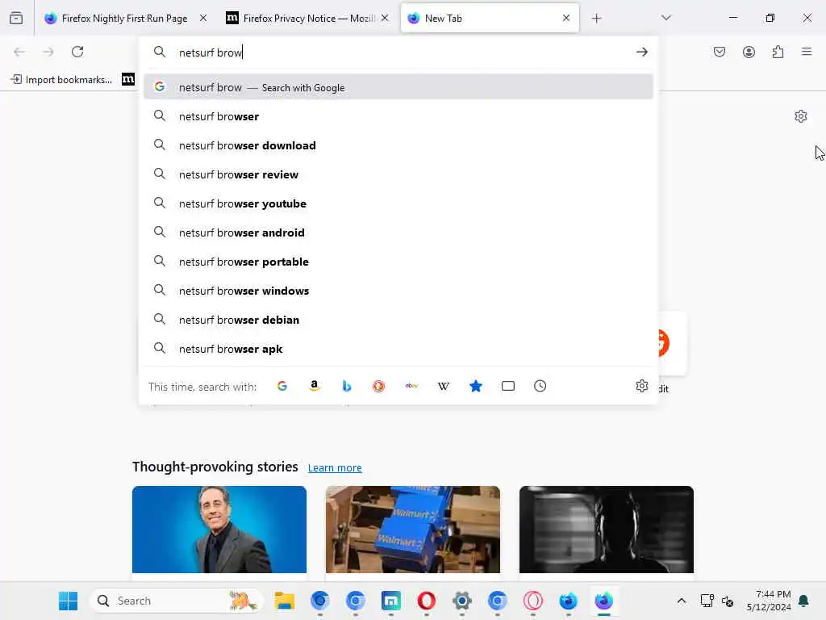Image resolution: width=826 pixels, height=620 pixels.
Task: Switch to Firefox Nightly First Run Page tab
Action: (124, 19)
